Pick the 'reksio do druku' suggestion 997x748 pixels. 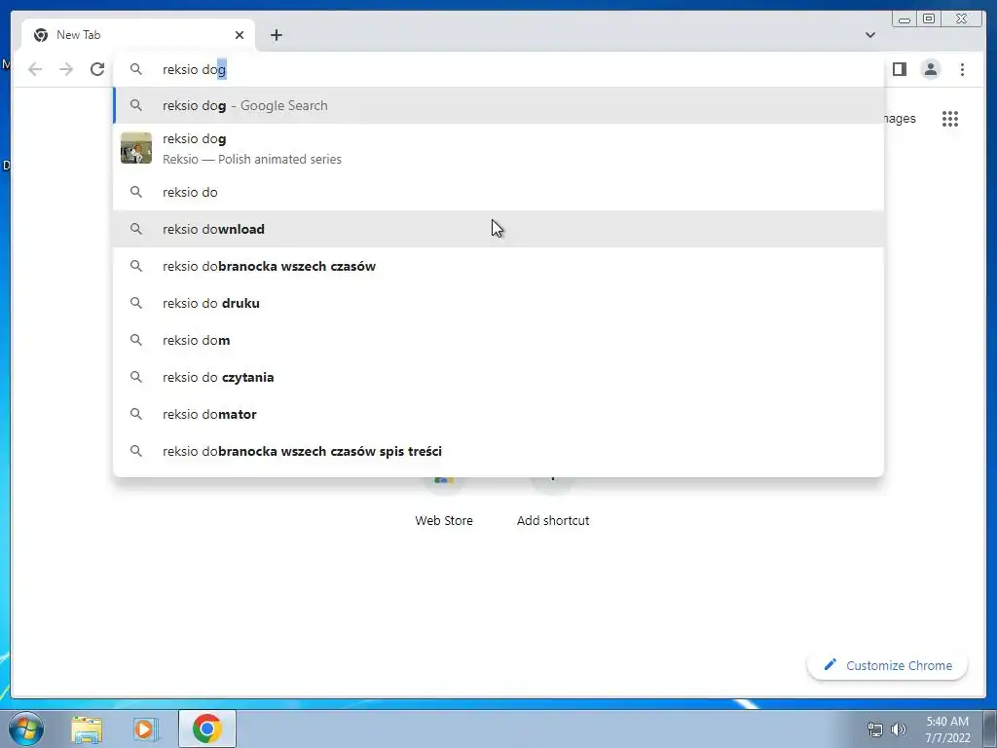pyautogui.click(x=498, y=303)
